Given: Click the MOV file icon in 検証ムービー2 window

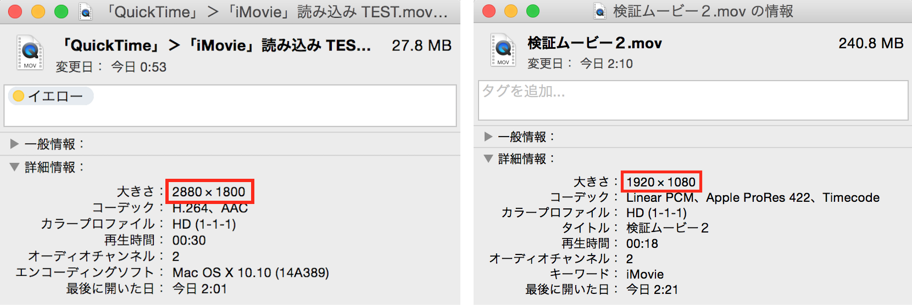Looking at the screenshot, I should click(x=503, y=50).
